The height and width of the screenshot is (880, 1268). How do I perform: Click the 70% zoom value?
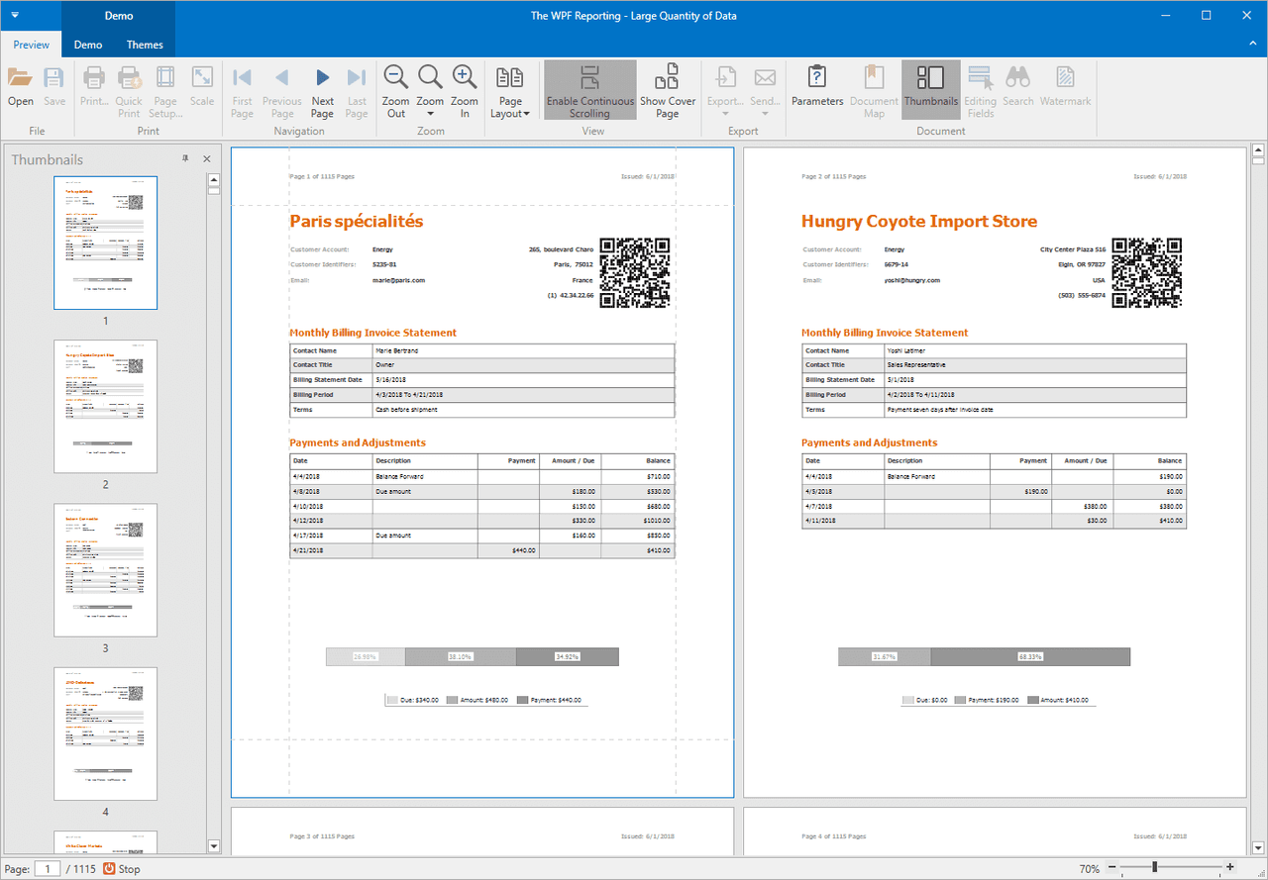tap(1090, 869)
